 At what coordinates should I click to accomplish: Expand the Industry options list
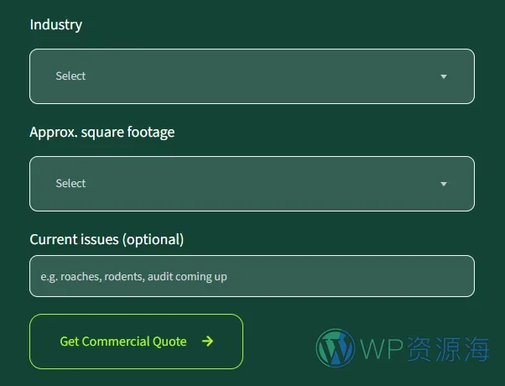pos(252,76)
